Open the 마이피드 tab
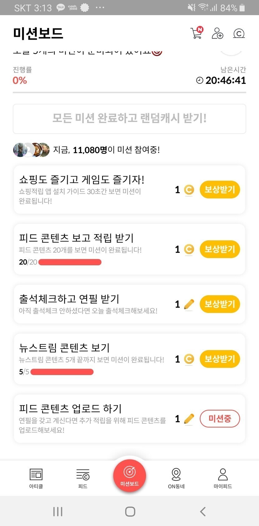This screenshot has width=259, height=526. [x=223, y=478]
